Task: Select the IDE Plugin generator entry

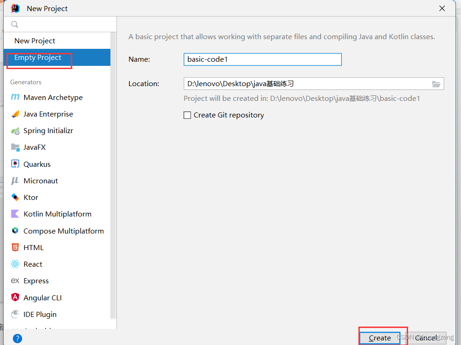Action: pos(57,315)
